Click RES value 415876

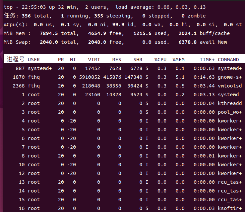click(112, 77)
